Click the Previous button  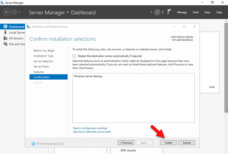[x=126, y=143]
